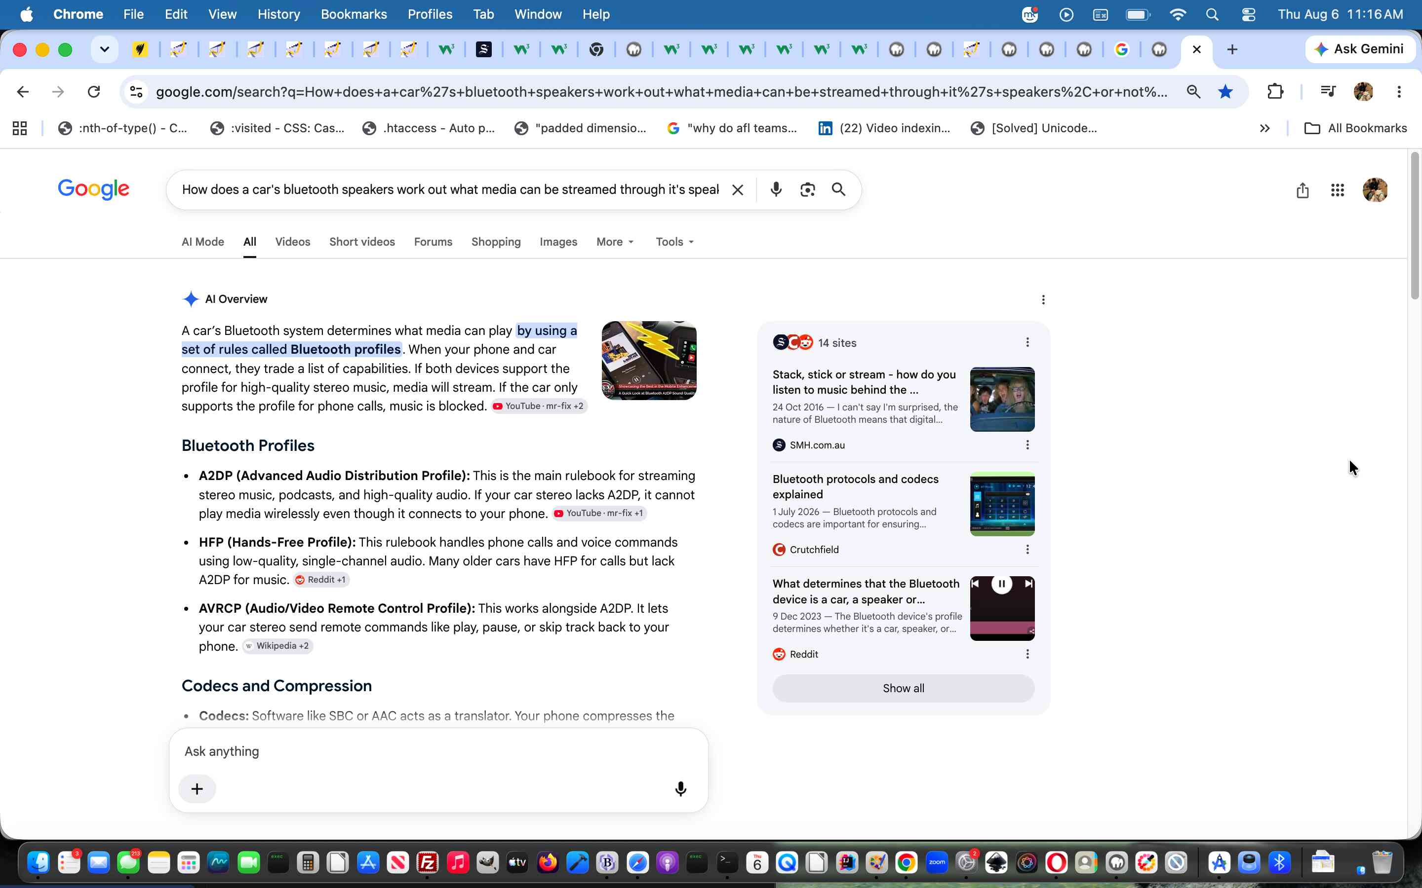The height and width of the screenshot is (888, 1422).
Task: Switch to the Shopping tab
Action: (x=496, y=242)
